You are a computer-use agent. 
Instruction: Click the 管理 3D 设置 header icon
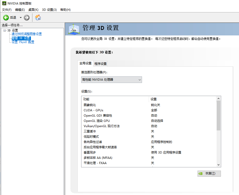(x=74, y=29)
